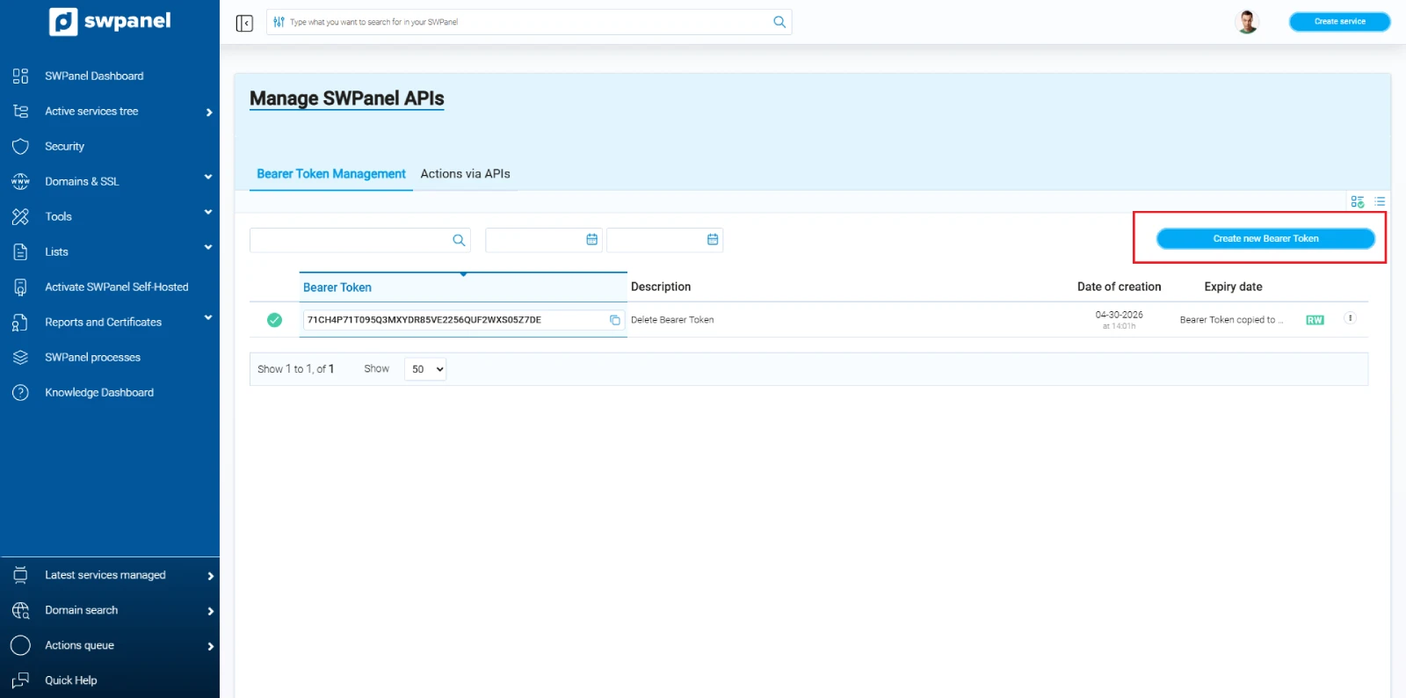Click the 04-30-2026 creation date

pyautogui.click(x=1119, y=315)
